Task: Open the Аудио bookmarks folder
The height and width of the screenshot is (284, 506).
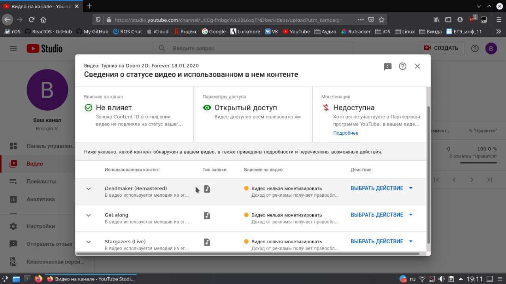Action: tap(325, 32)
